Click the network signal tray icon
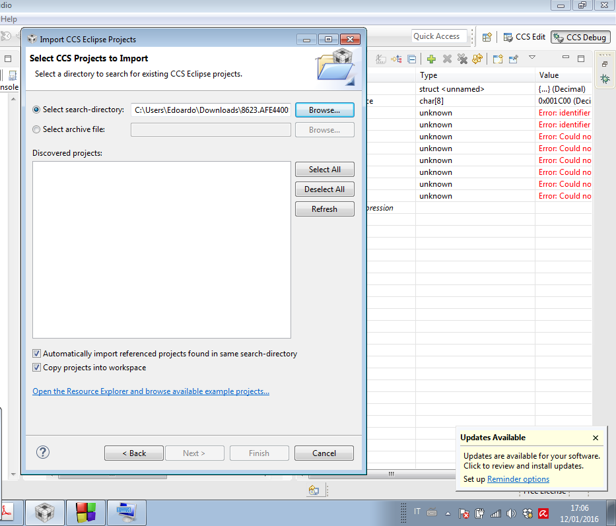The image size is (616, 526). pos(495,513)
